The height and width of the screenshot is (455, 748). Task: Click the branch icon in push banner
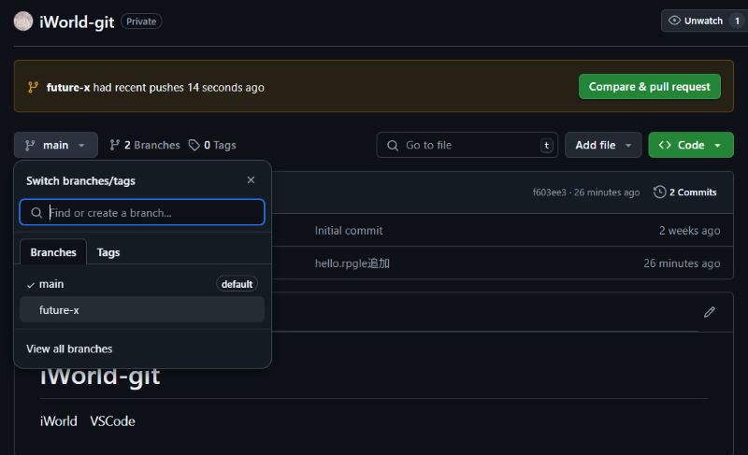[33, 87]
